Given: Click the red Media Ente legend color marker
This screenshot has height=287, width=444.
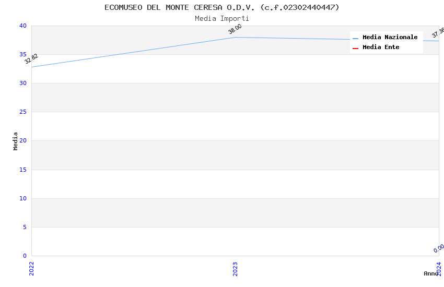Looking at the screenshot, I should (x=355, y=49).
